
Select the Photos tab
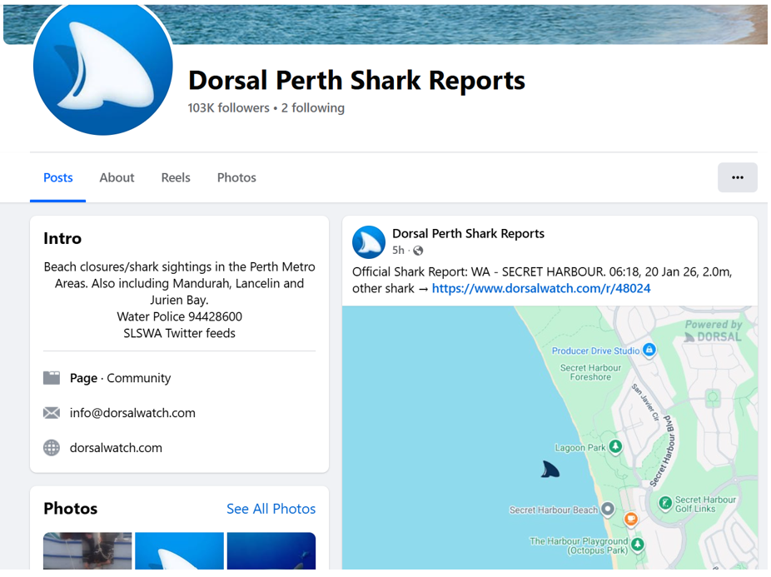[x=236, y=177]
